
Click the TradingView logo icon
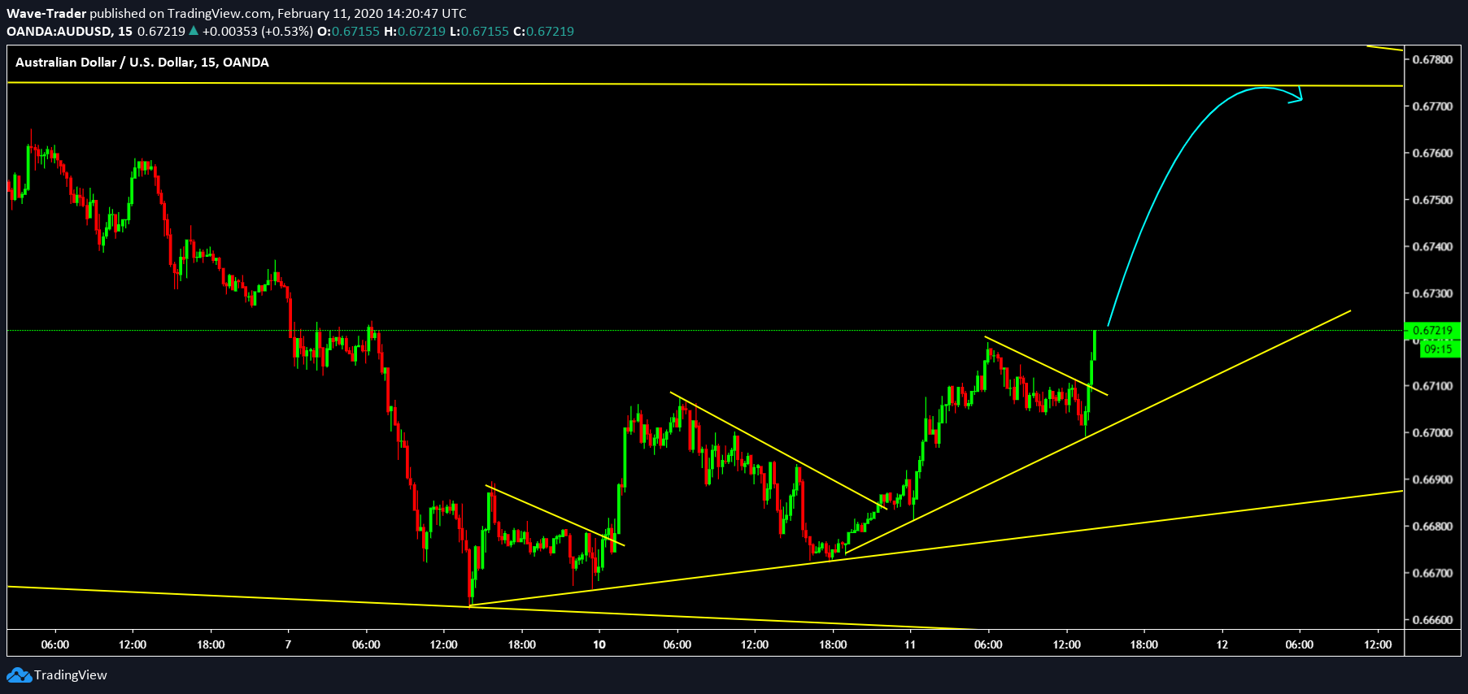tap(20, 675)
